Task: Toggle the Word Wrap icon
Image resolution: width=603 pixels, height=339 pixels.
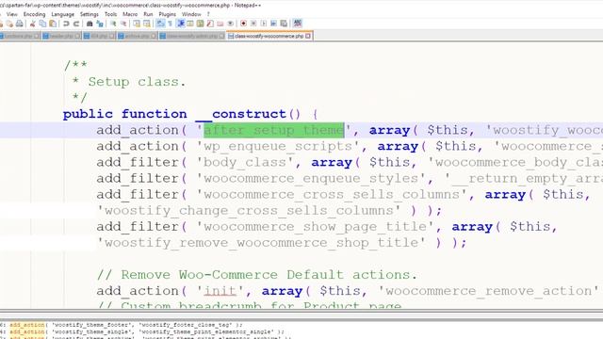Action: (x=160, y=24)
